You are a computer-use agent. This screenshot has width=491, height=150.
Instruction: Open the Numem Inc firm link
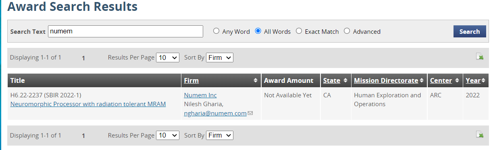pos(200,95)
